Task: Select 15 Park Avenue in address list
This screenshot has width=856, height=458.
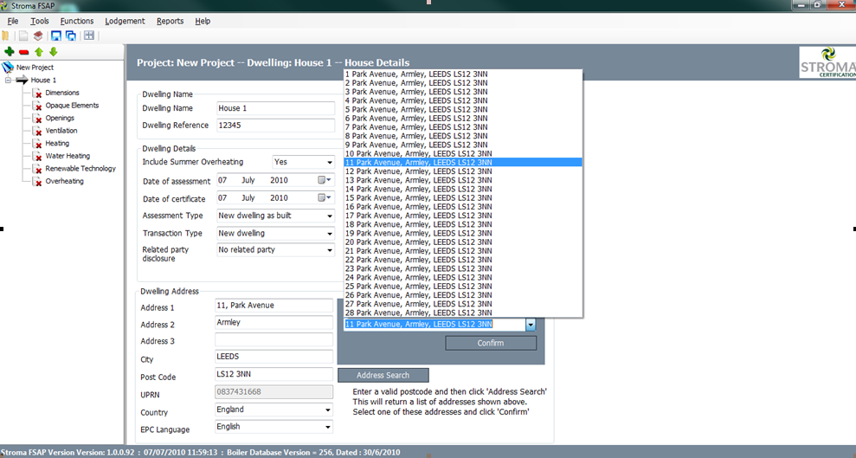Action: tap(463, 197)
